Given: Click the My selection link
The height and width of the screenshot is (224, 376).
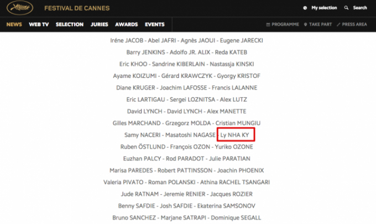Looking at the screenshot, I should click(x=324, y=8).
